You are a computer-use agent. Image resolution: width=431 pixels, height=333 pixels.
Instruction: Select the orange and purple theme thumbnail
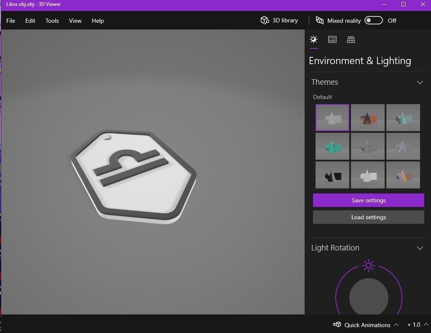click(403, 175)
